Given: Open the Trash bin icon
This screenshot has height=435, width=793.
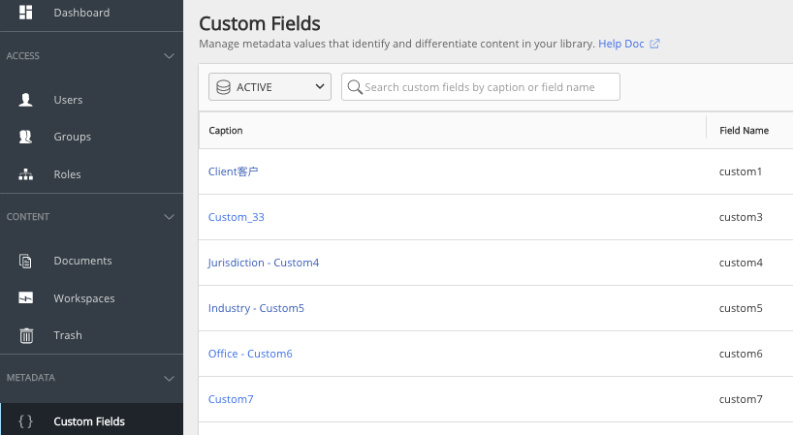Looking at the screenshot, I should (x=26, y=335).
